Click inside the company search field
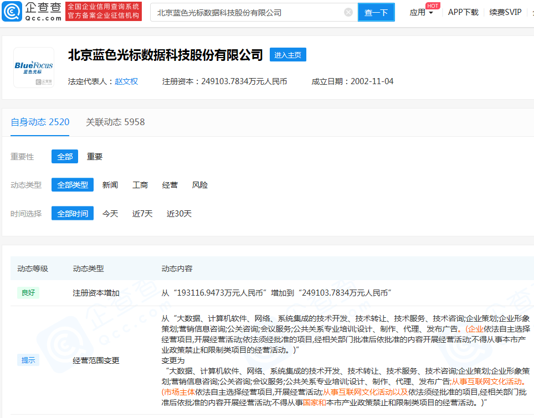534x418 pixels. point(249,12)
